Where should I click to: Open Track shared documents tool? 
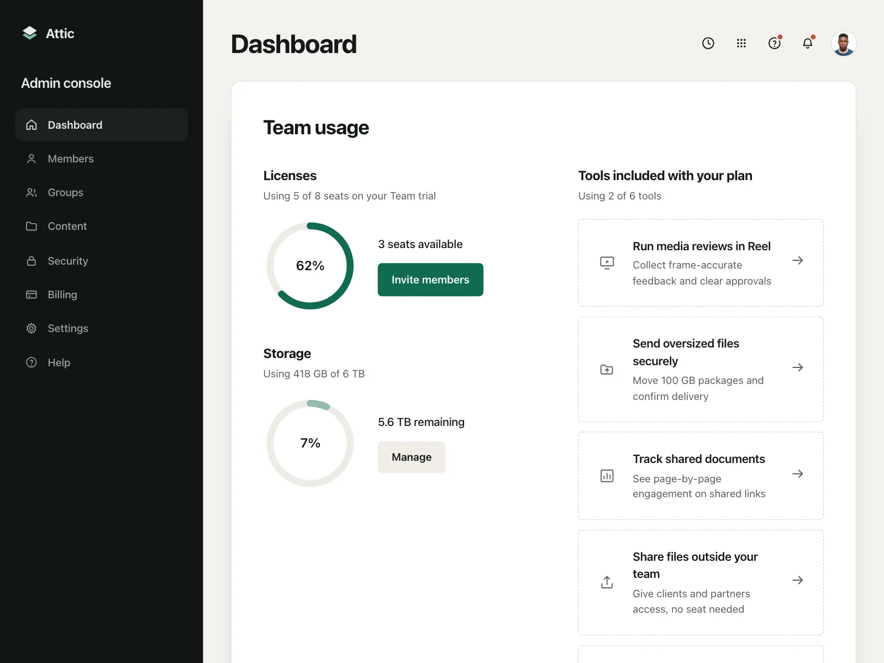[701, 476]
